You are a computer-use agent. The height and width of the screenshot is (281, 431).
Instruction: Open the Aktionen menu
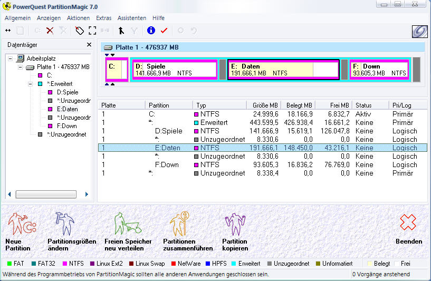click(x=78, y=18)
